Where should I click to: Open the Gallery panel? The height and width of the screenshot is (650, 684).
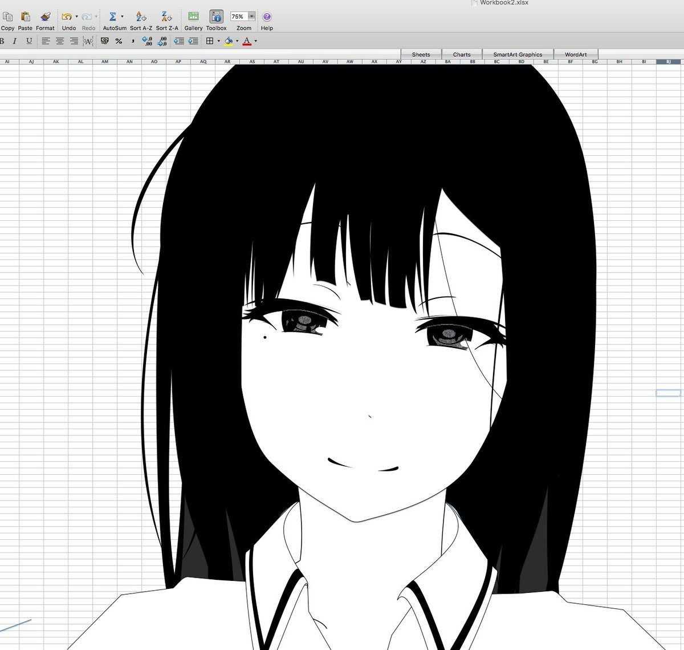point(193,17)
